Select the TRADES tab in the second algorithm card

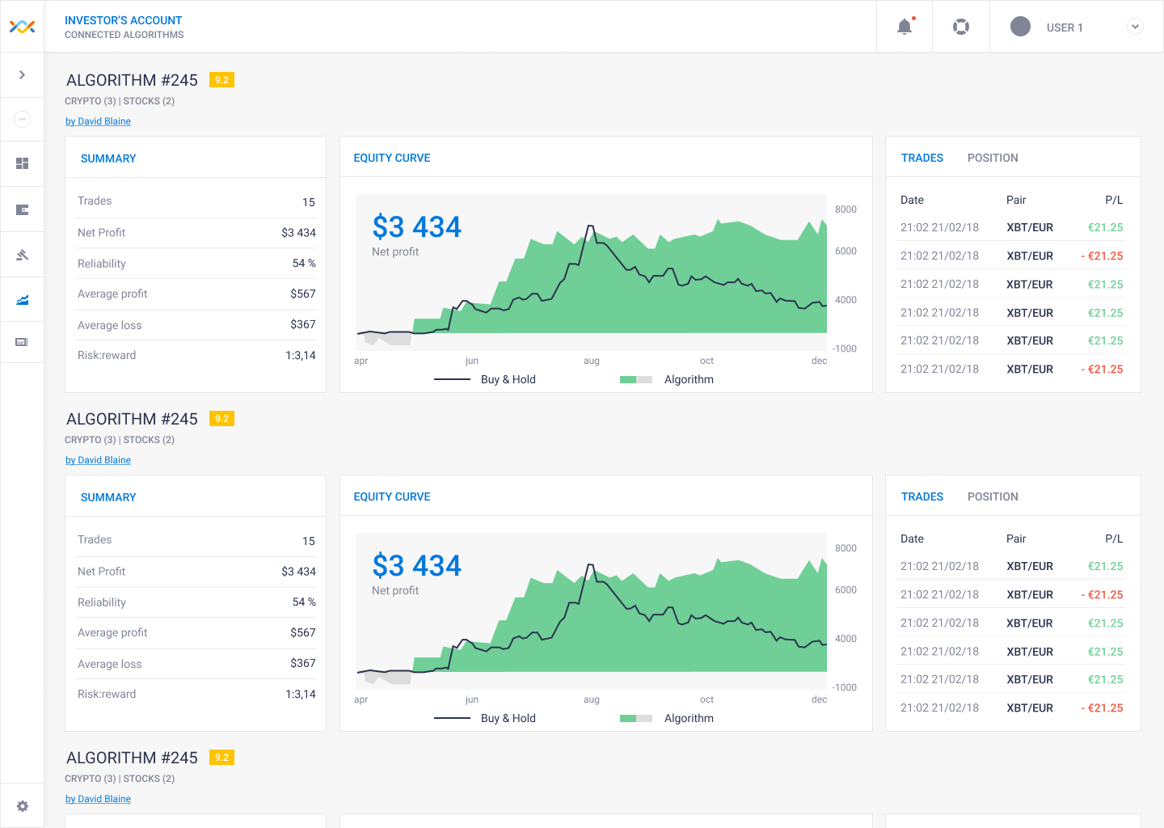coord(922,496)
